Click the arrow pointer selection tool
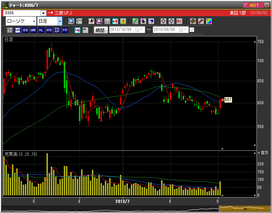Viewport: 272px width, 213px height. 143,21
